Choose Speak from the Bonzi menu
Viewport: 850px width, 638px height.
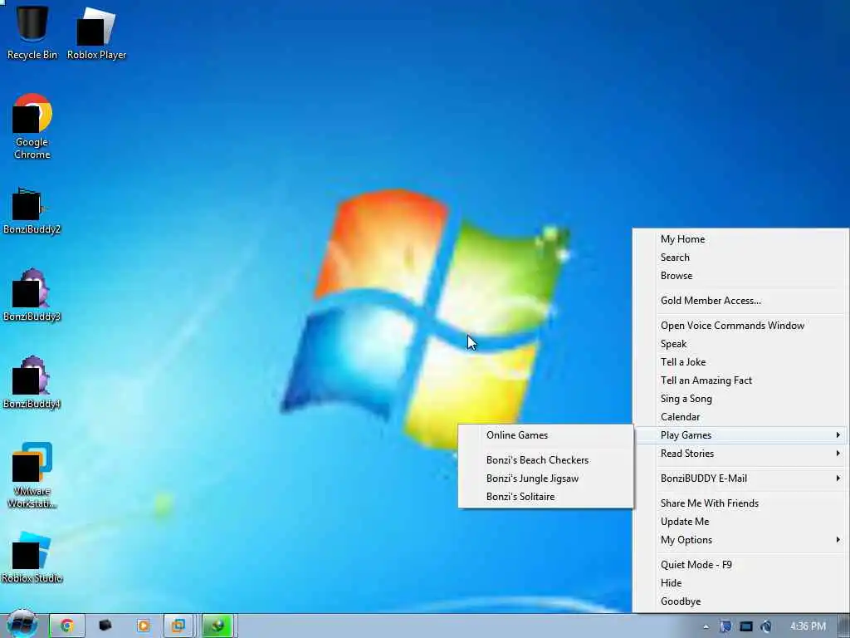[740, 344]
